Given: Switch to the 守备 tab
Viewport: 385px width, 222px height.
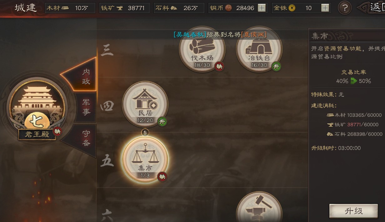Looking at the screenshot, I should 84,139.
